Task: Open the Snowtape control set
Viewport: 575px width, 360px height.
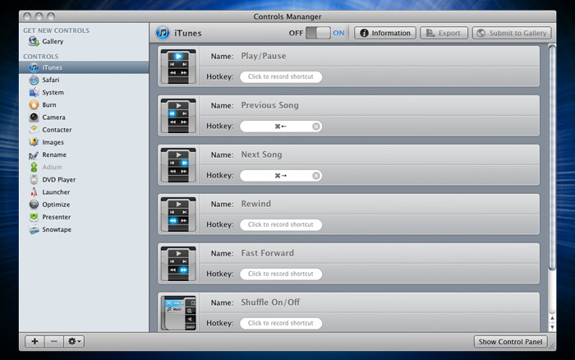Action: [x=84, y=229]
